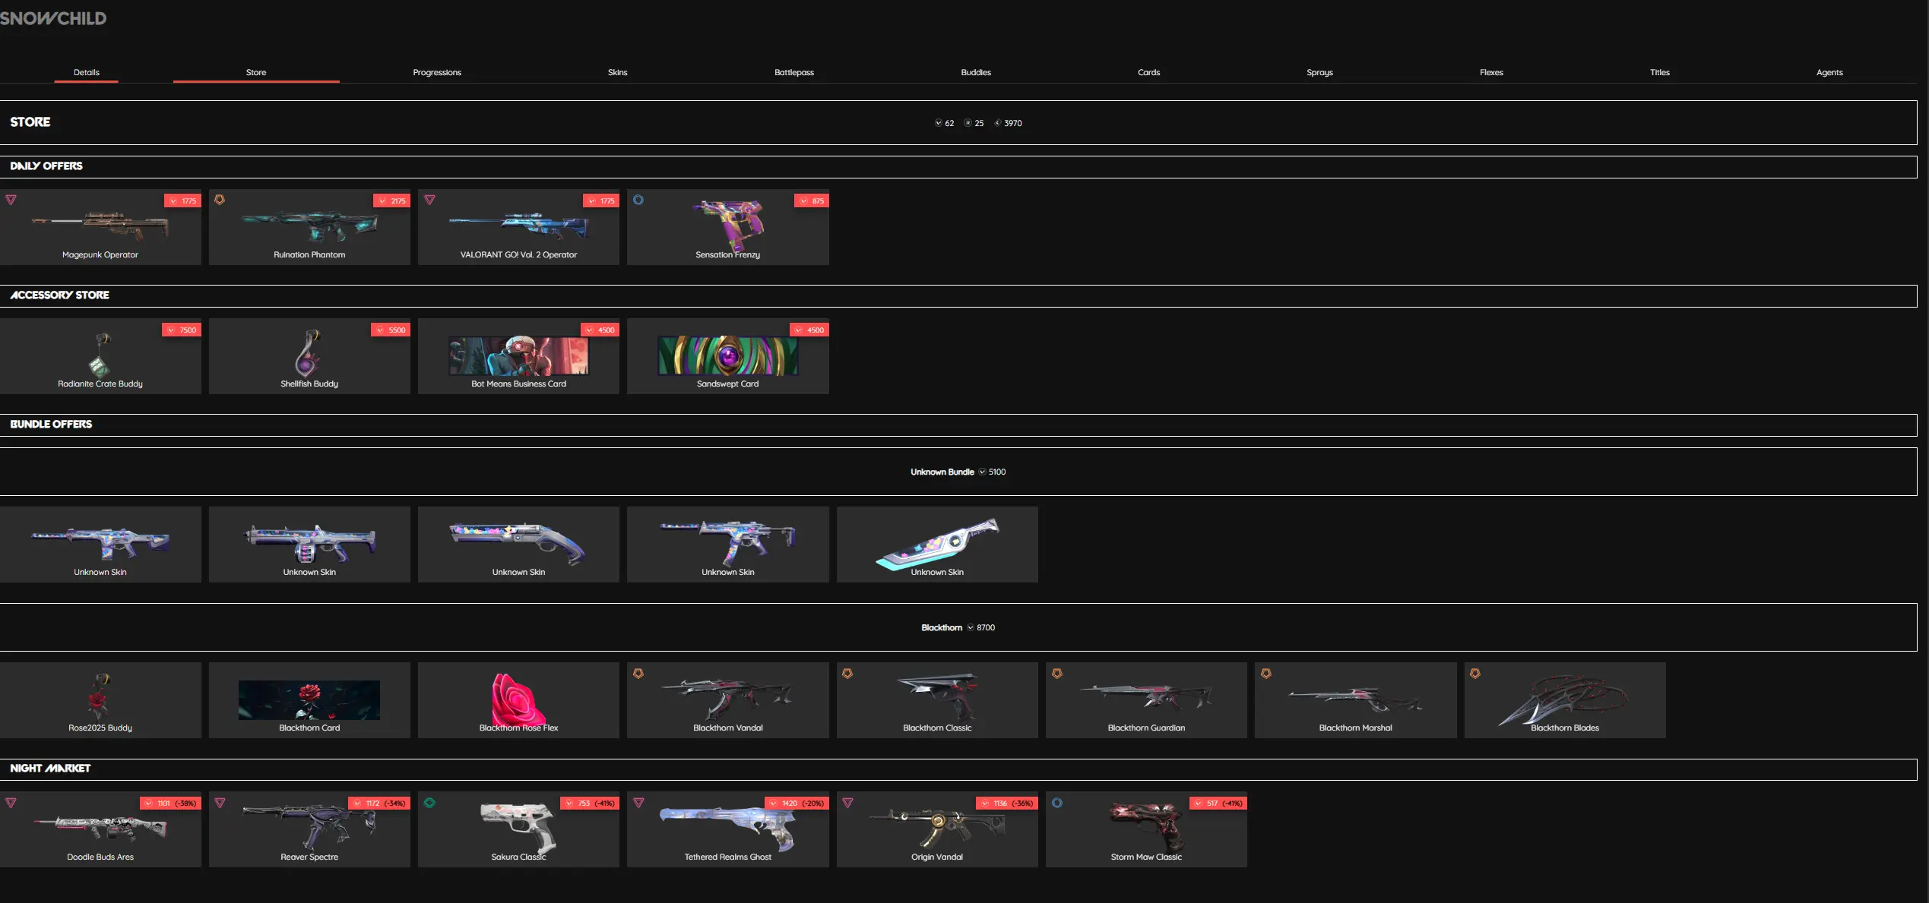The width and height of the screenshot is (1929, 903).
Task: Select the Sandswept Card thumbnail
Action: [x=727, y=355]
